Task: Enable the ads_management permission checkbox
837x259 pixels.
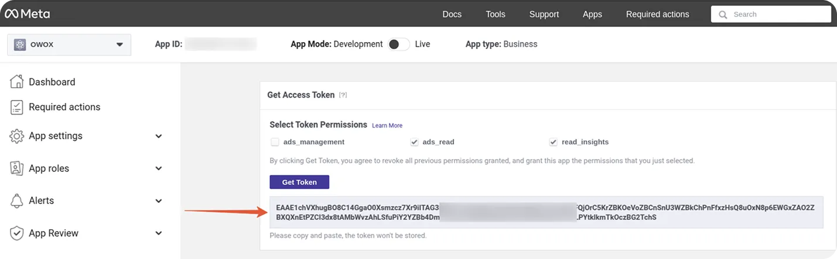Action: tap(275, 142)
